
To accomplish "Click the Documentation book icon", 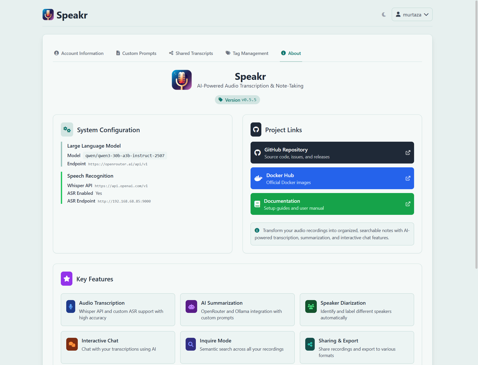I will pos(257,204).
